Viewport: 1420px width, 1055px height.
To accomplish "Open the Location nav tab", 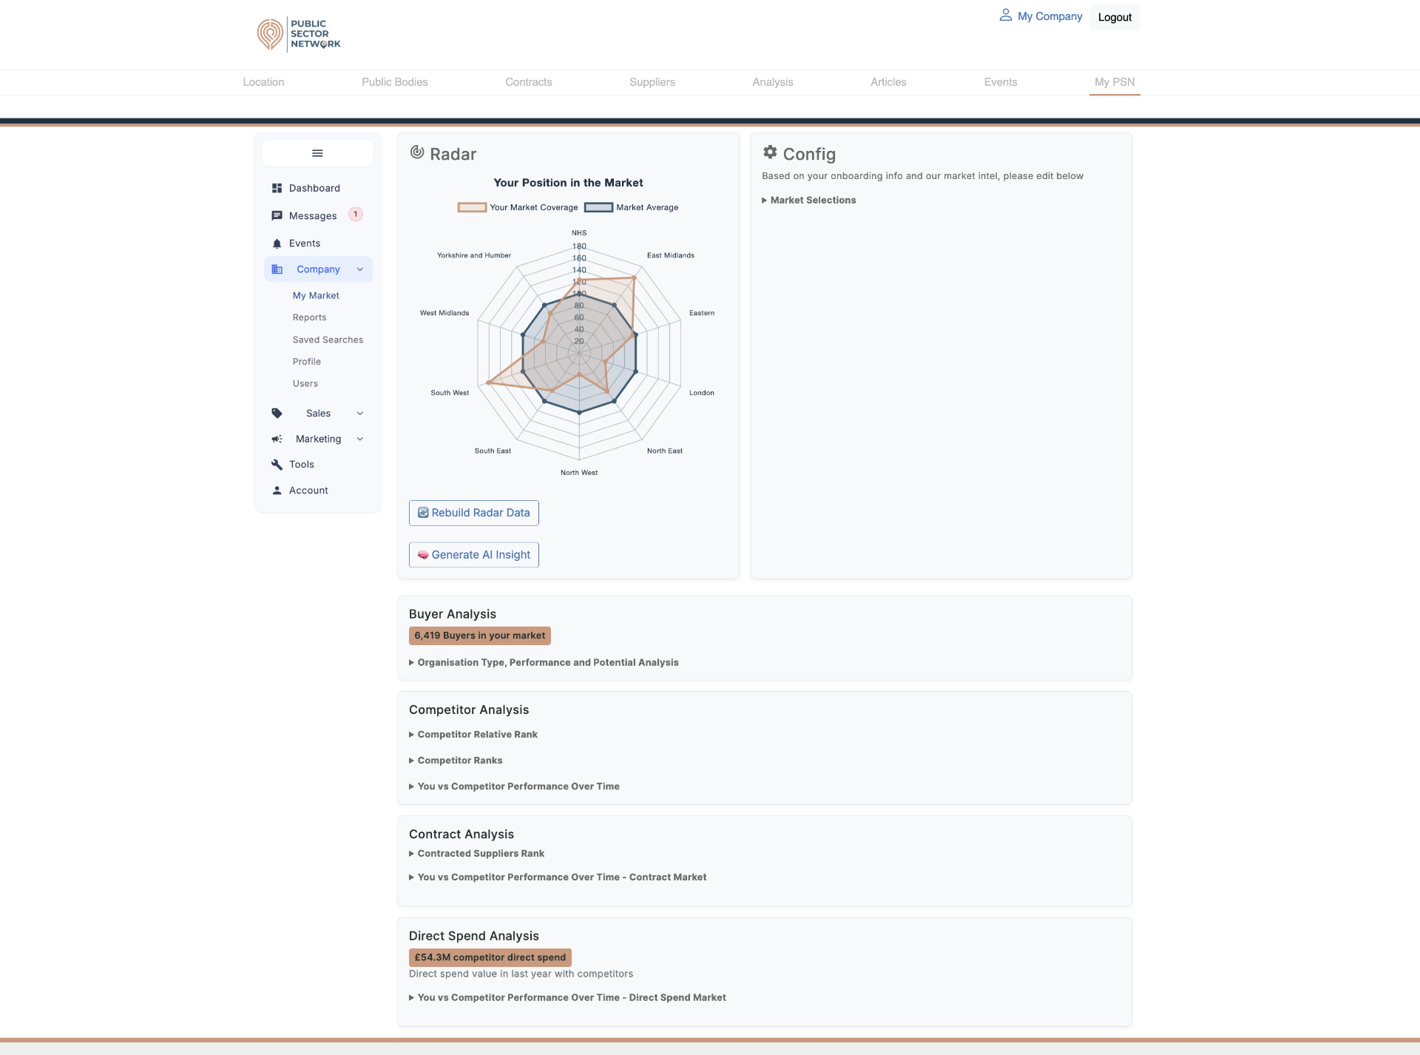I will (x=263, y=82).
